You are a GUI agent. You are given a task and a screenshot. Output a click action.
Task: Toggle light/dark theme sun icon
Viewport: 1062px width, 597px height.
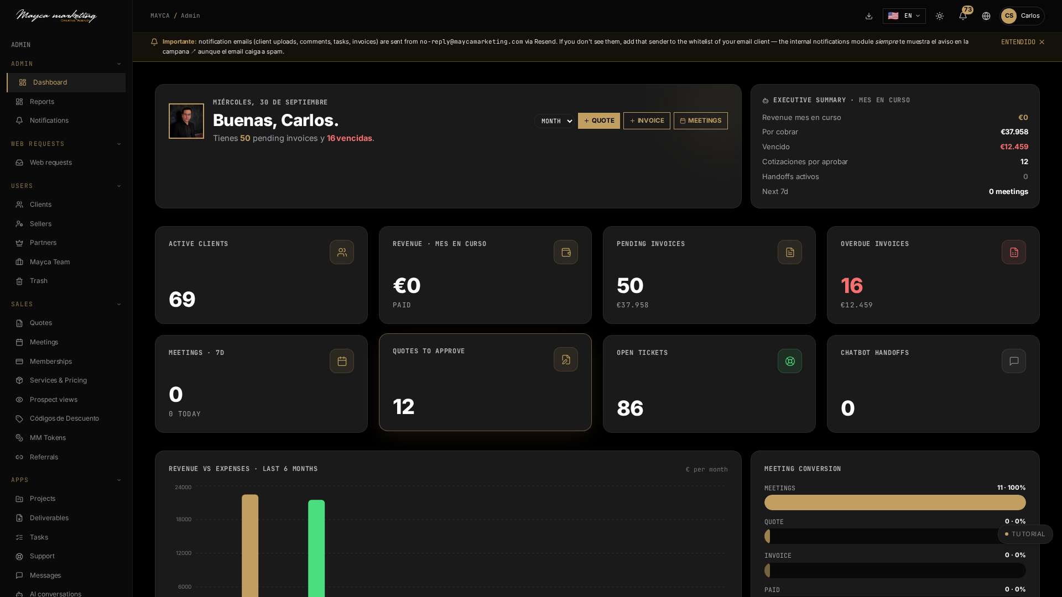point(940,16)
